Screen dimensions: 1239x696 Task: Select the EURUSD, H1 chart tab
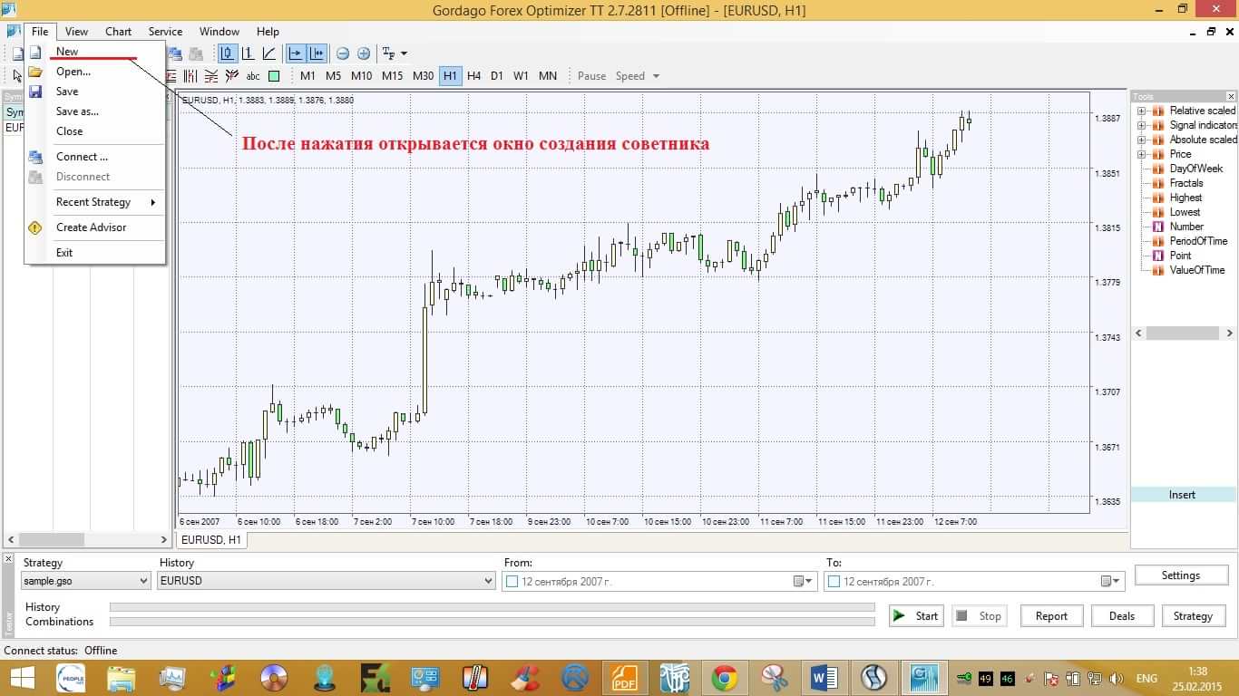[210, 539]
